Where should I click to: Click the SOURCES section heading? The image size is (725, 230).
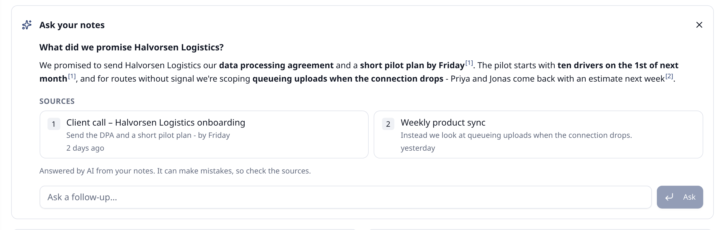57,101
